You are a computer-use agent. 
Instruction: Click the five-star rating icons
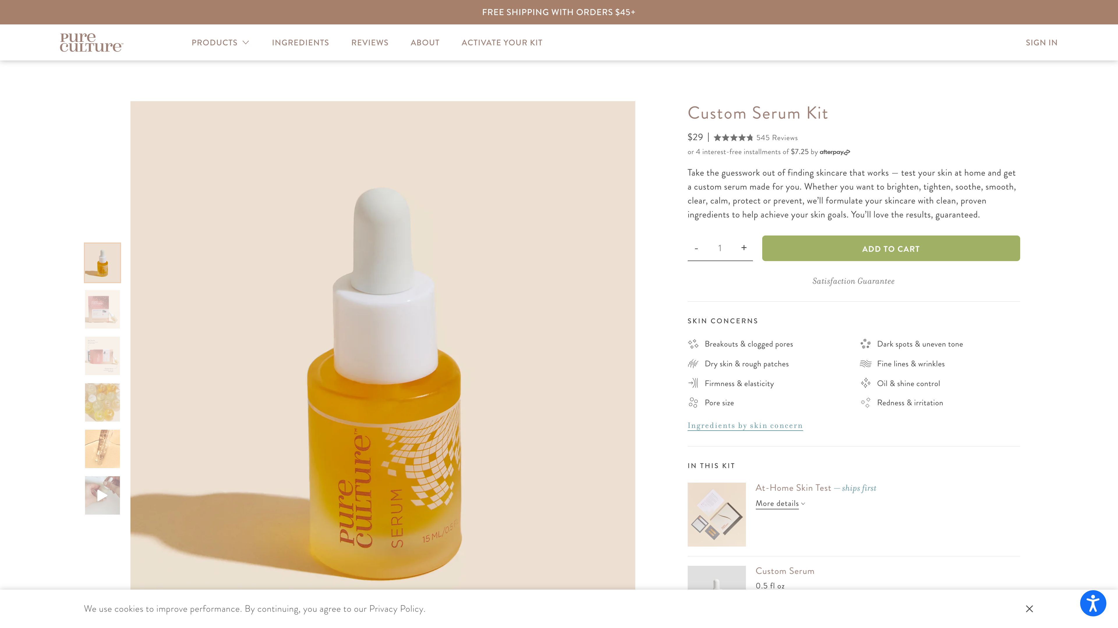733,138
